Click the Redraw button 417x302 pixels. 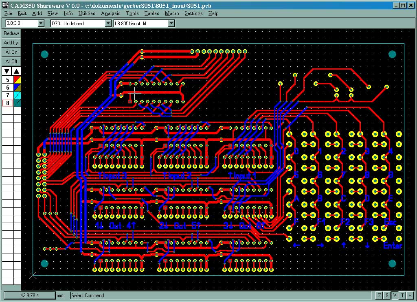click(11, 33)
